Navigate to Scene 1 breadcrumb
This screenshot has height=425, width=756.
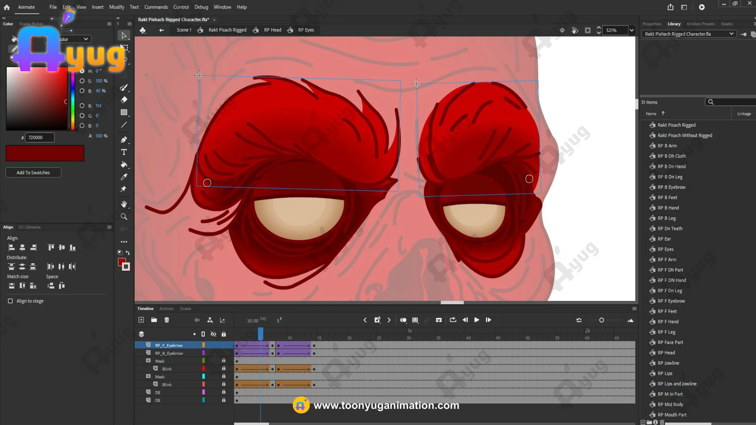click(x=184, y=30)
